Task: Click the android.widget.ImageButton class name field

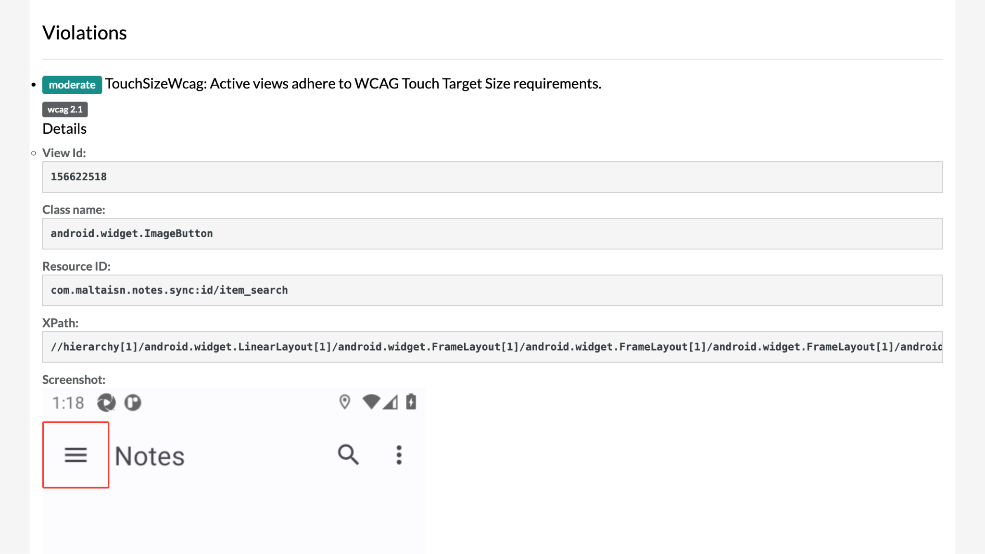Action: tap(492, 234)
